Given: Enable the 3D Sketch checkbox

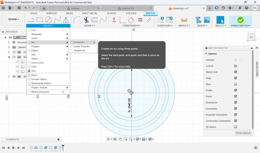Looking at the screenshot, I should [x=235, y=127].
